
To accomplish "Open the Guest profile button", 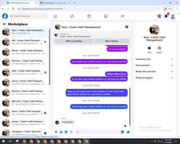I will 168,9.
